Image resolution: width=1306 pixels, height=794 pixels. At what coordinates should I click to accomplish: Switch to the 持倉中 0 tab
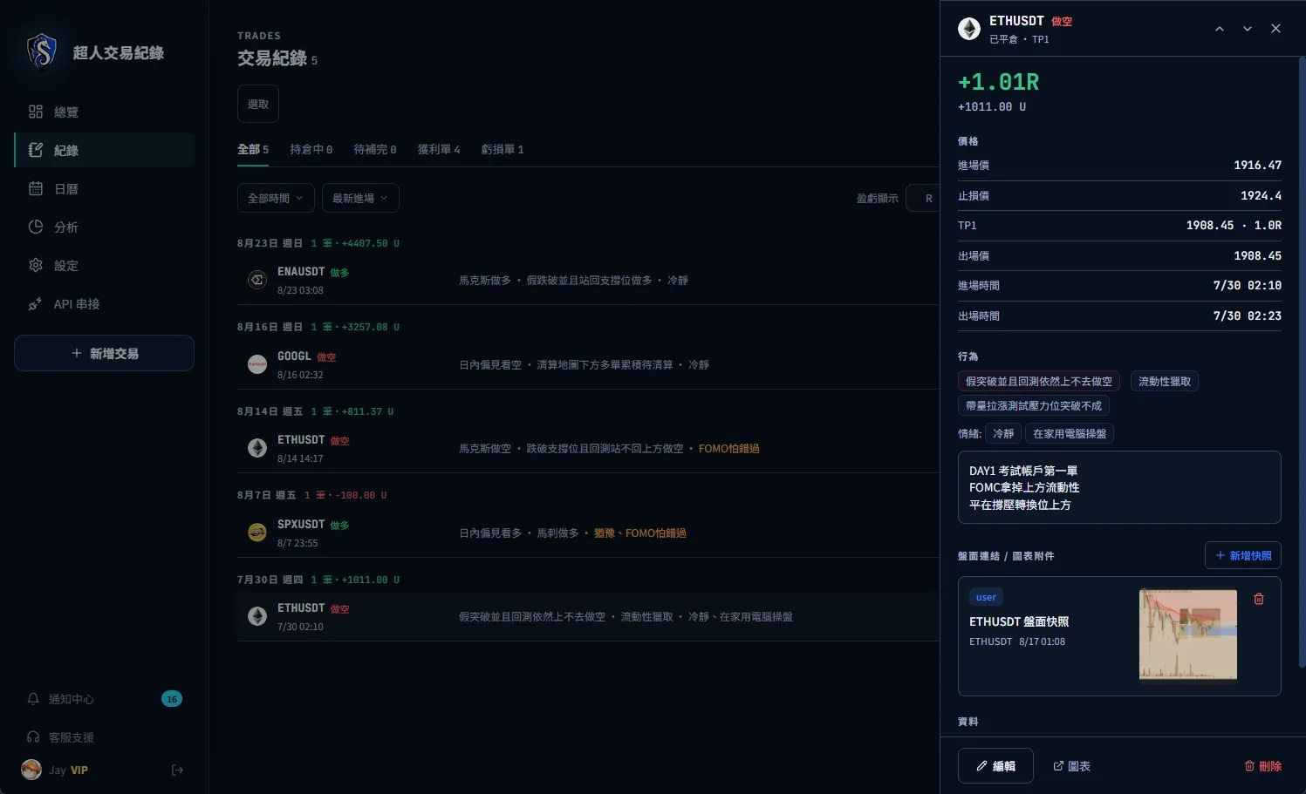[311, 149]
